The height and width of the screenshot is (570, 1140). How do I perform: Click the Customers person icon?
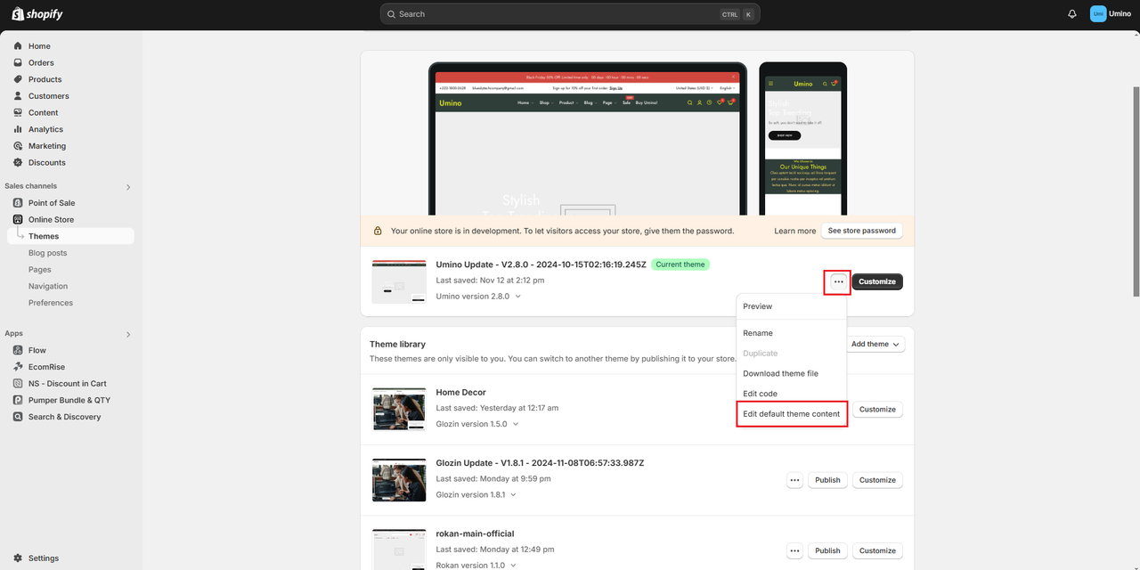click(x=18, y=96)
